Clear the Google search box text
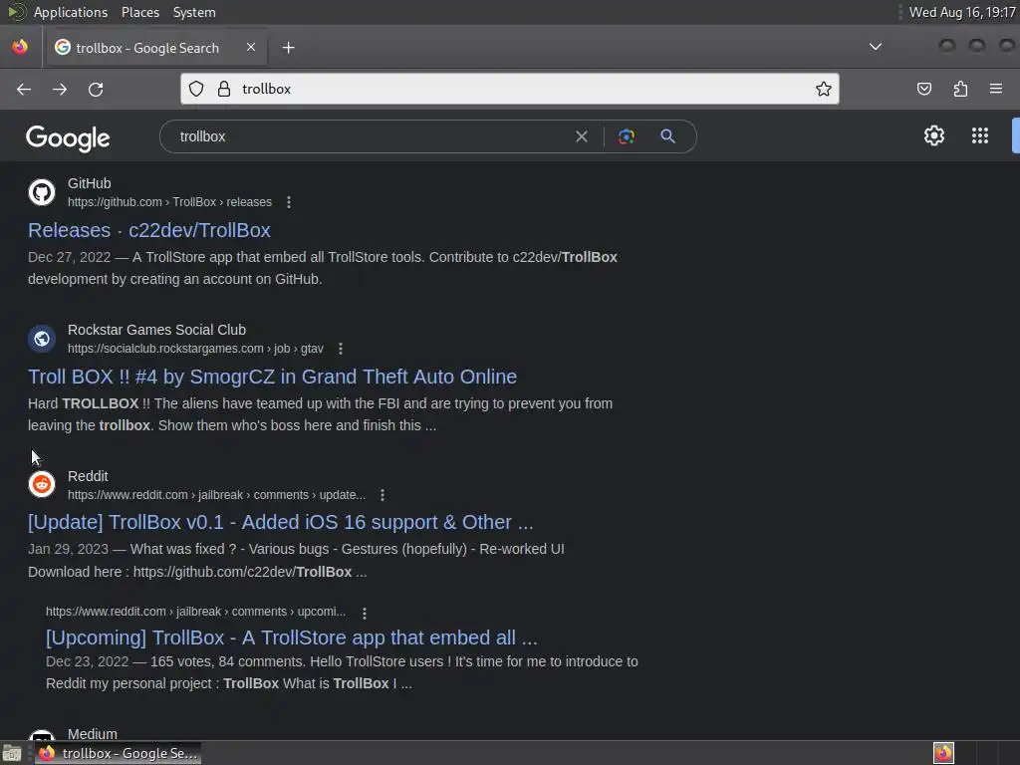Screen dimensions: 1020x765 pyautogui.click(x=582, y=136)
